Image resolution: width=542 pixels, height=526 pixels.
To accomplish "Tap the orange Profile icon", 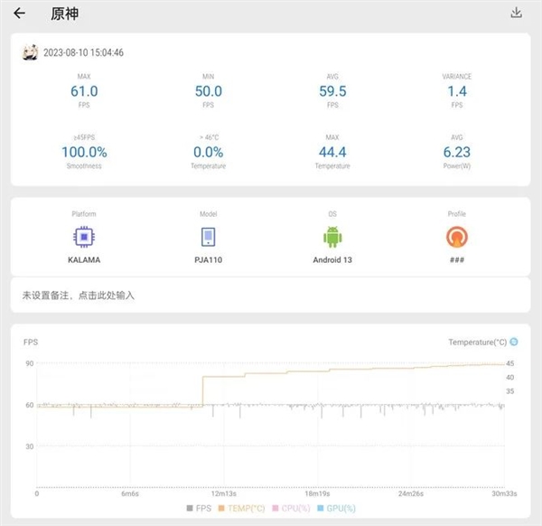I will pyautogui.click(x=457, y=238).
